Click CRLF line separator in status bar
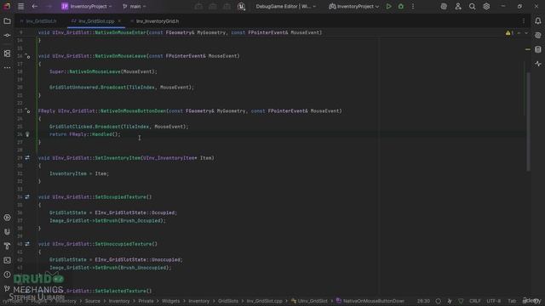Screen dimensions: 545x306 coord(475,301)
